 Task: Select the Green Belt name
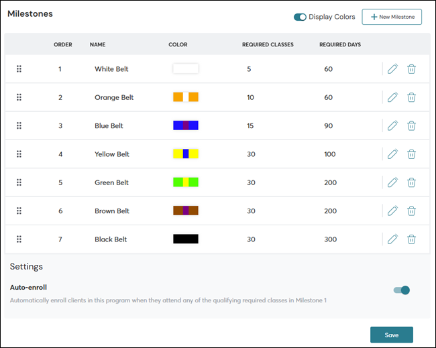(111, 182)
